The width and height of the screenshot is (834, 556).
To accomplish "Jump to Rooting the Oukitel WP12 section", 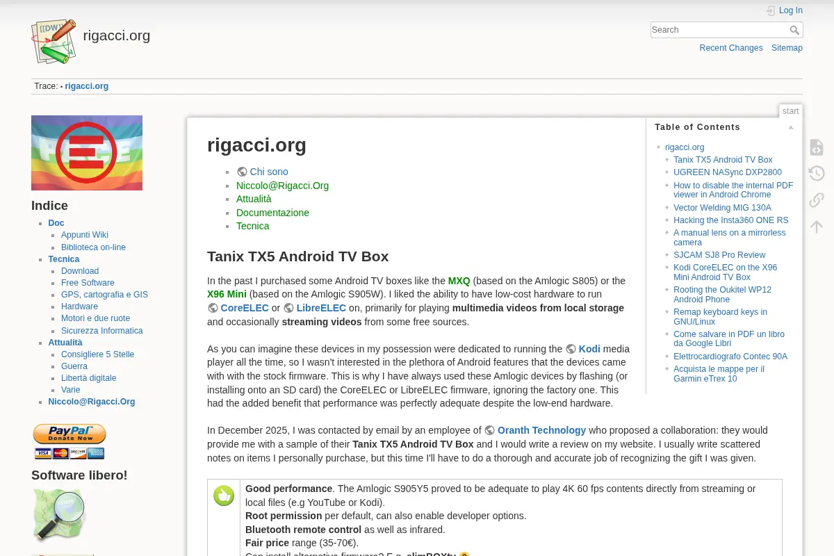I will click(722, 295).
